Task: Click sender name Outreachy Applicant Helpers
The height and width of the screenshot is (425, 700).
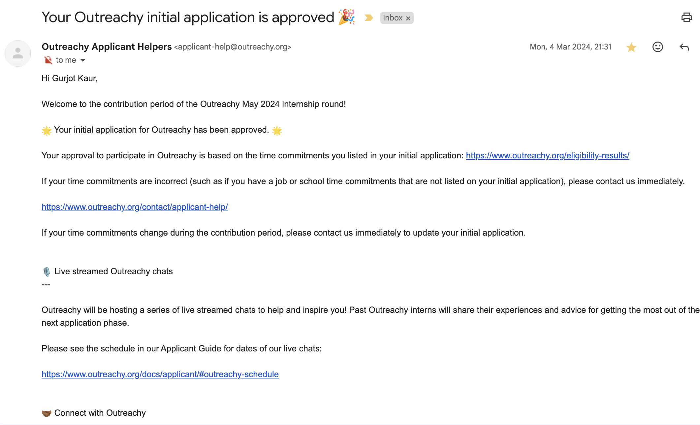Action: tap(107, 47)
